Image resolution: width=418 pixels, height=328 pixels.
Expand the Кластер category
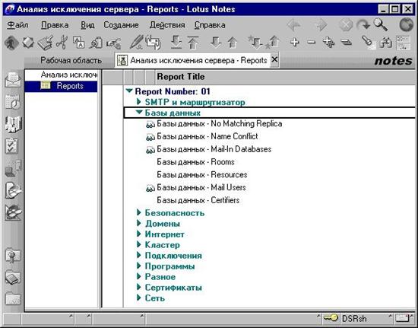coord(138,244)
